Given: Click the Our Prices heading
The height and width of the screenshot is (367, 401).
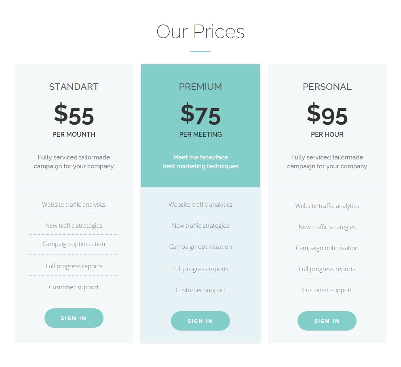Looking at the screenshot, I should 200,32.
